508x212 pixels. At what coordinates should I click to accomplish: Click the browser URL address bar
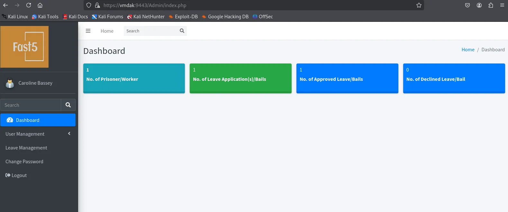pos(254,5)
